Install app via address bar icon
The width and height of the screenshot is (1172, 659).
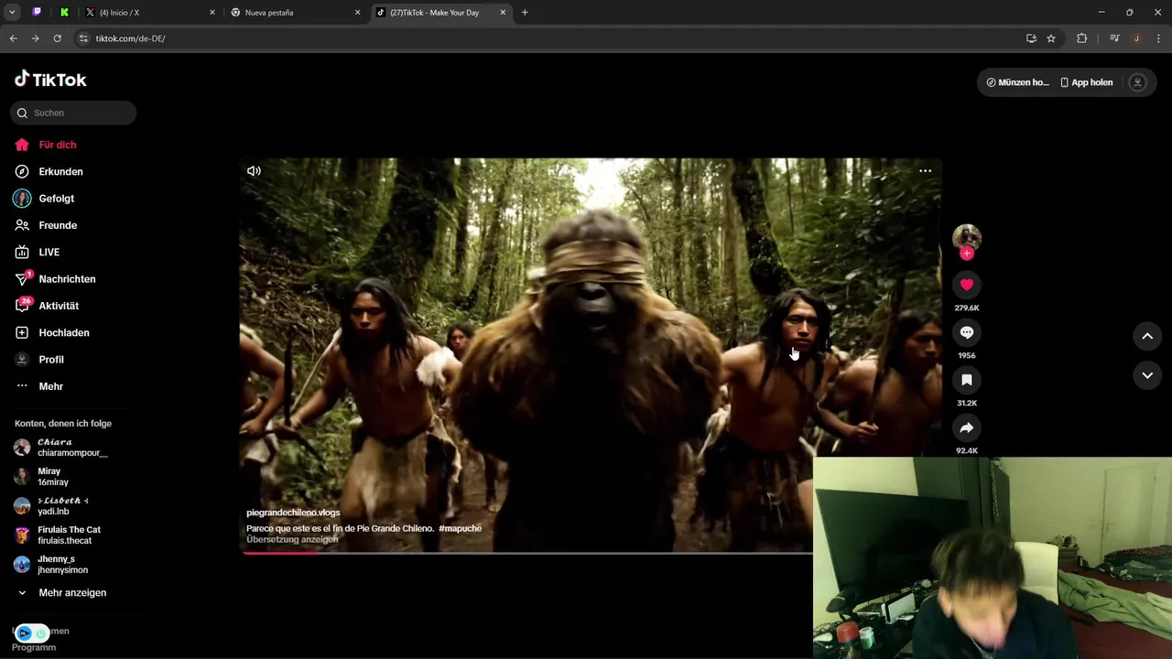click(1031, 38)
